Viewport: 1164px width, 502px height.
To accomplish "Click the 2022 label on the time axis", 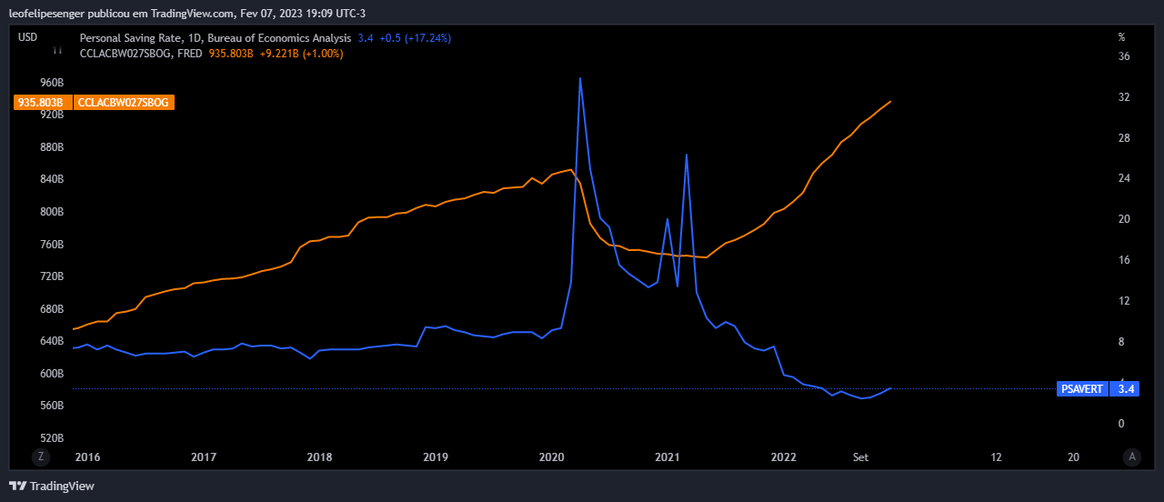I will pos(783,457).
